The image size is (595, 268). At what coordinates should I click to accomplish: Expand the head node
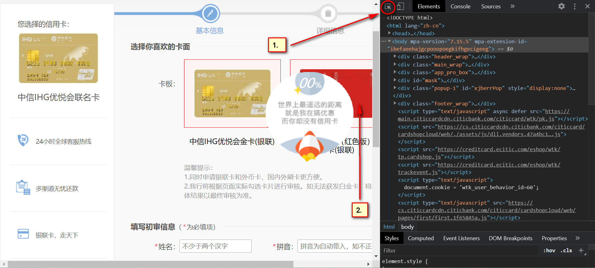click(x=389, y=33)
